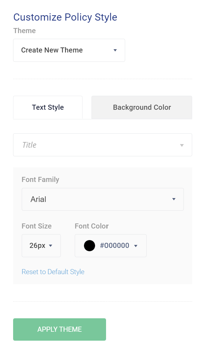The width and height of the screenshot is (213, 352).
Task: Switch to the Text Style tab
Action: (48, 107)
